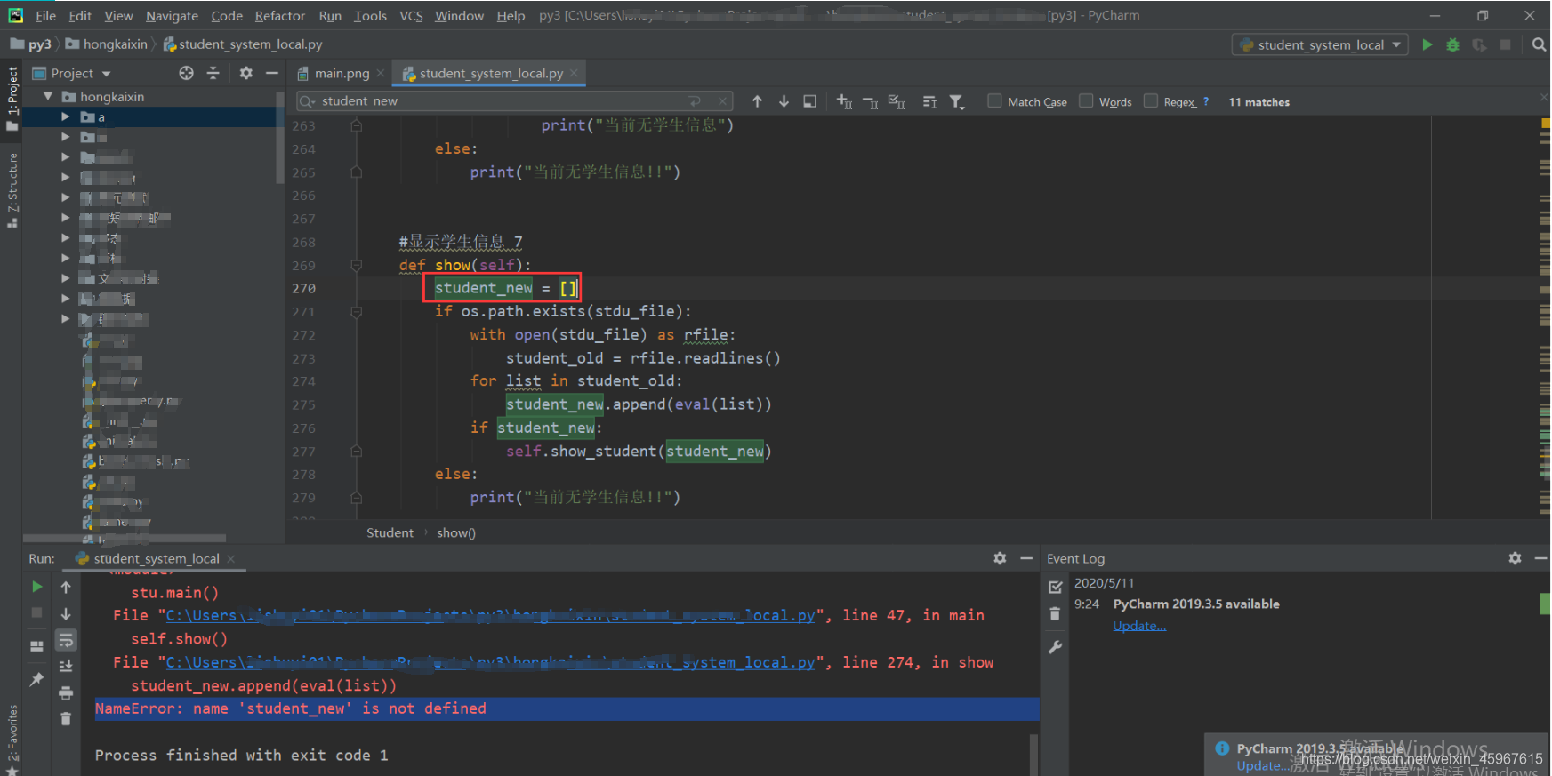Enable Words checkbox in search bar
The image size is (1552, 776).
1086,101
